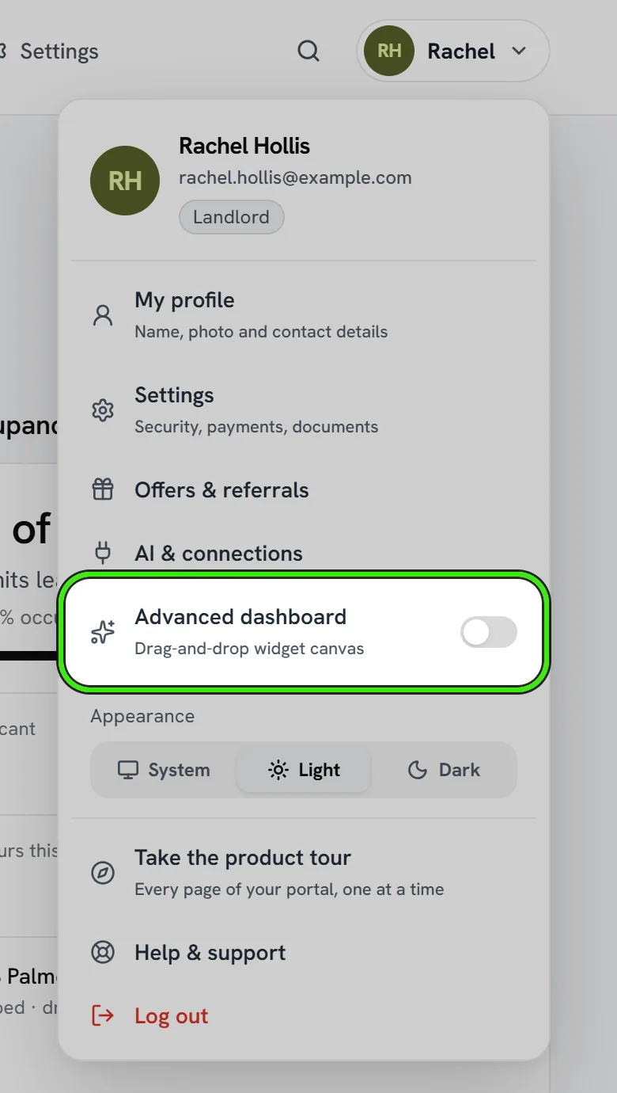The width and height of the screenshot is (617, 1093).
Task: Click the monitor icon in System option
Action: [127, 770]
